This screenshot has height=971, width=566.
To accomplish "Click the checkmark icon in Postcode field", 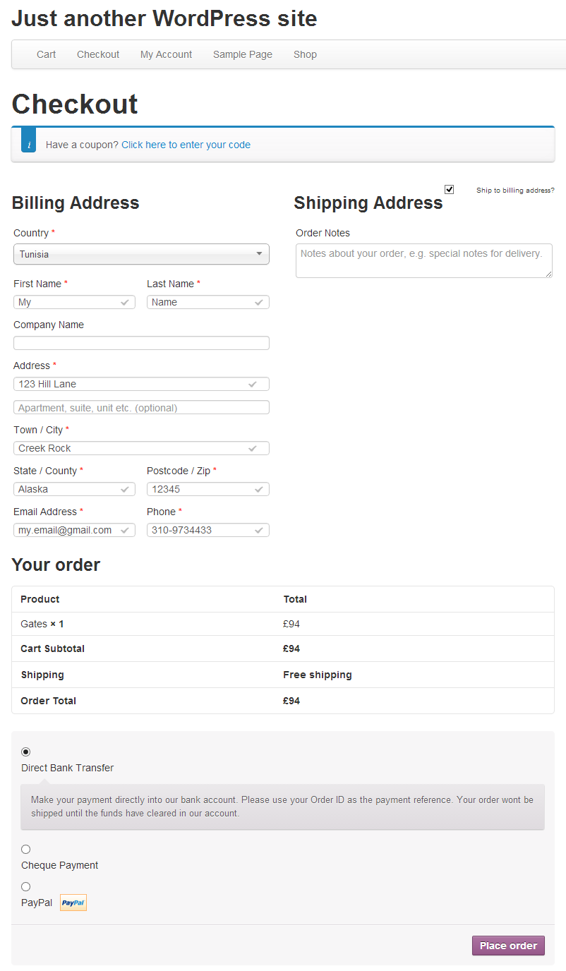I will pyautogui.click(x=259, y=489).
